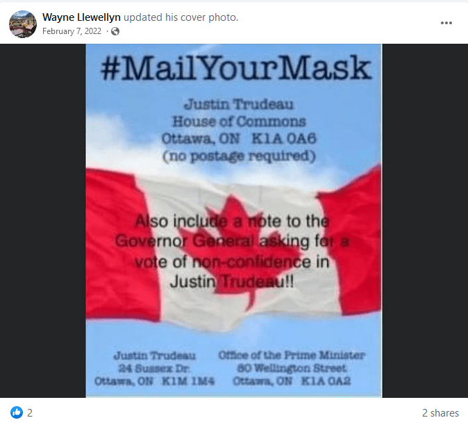This screenshot has height=427, width=468.
Task: Click the 'updated his cover photo' text
Action: [x=181, y=17]
